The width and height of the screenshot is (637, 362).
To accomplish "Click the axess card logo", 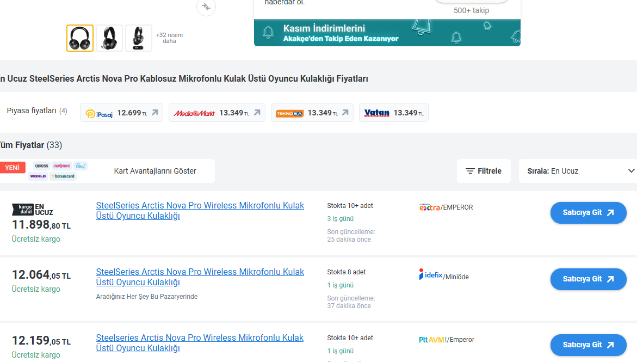I will pos(41,166).
